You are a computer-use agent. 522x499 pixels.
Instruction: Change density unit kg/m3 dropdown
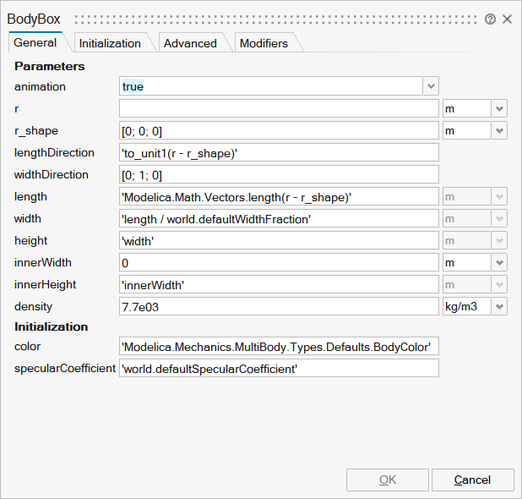tap(499, 306)
